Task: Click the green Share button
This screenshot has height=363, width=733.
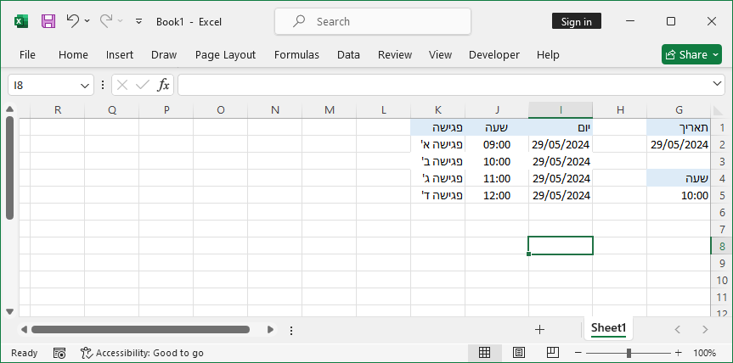Action: click(691, 54)
